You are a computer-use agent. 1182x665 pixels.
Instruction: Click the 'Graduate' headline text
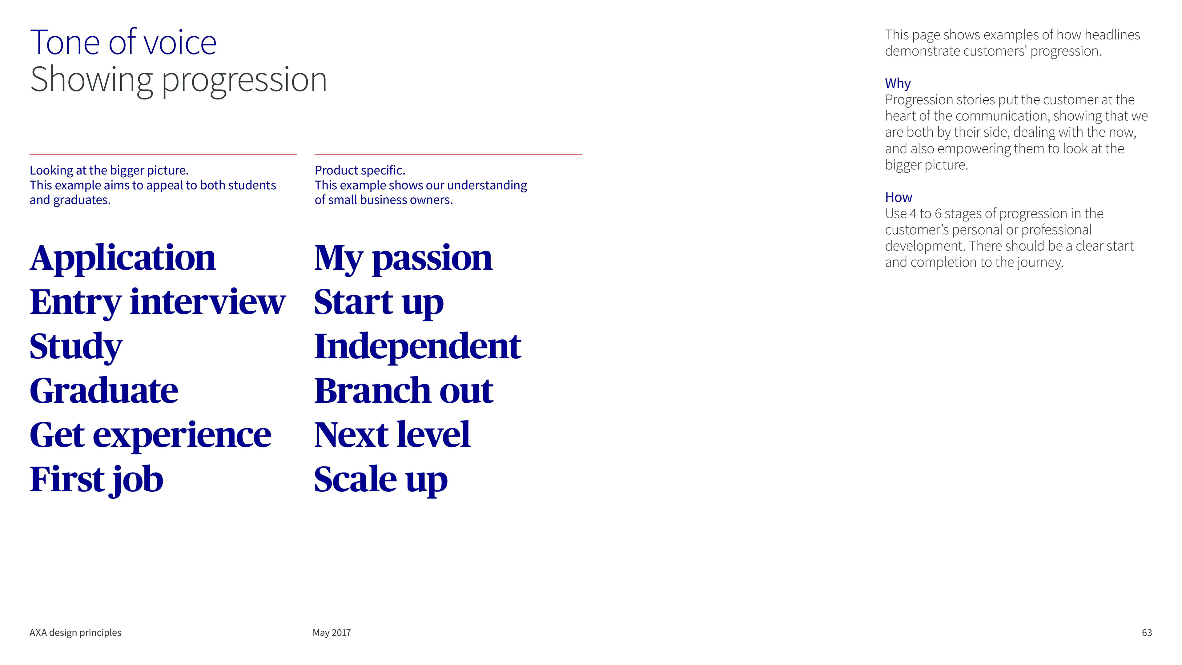pos(104,391)
